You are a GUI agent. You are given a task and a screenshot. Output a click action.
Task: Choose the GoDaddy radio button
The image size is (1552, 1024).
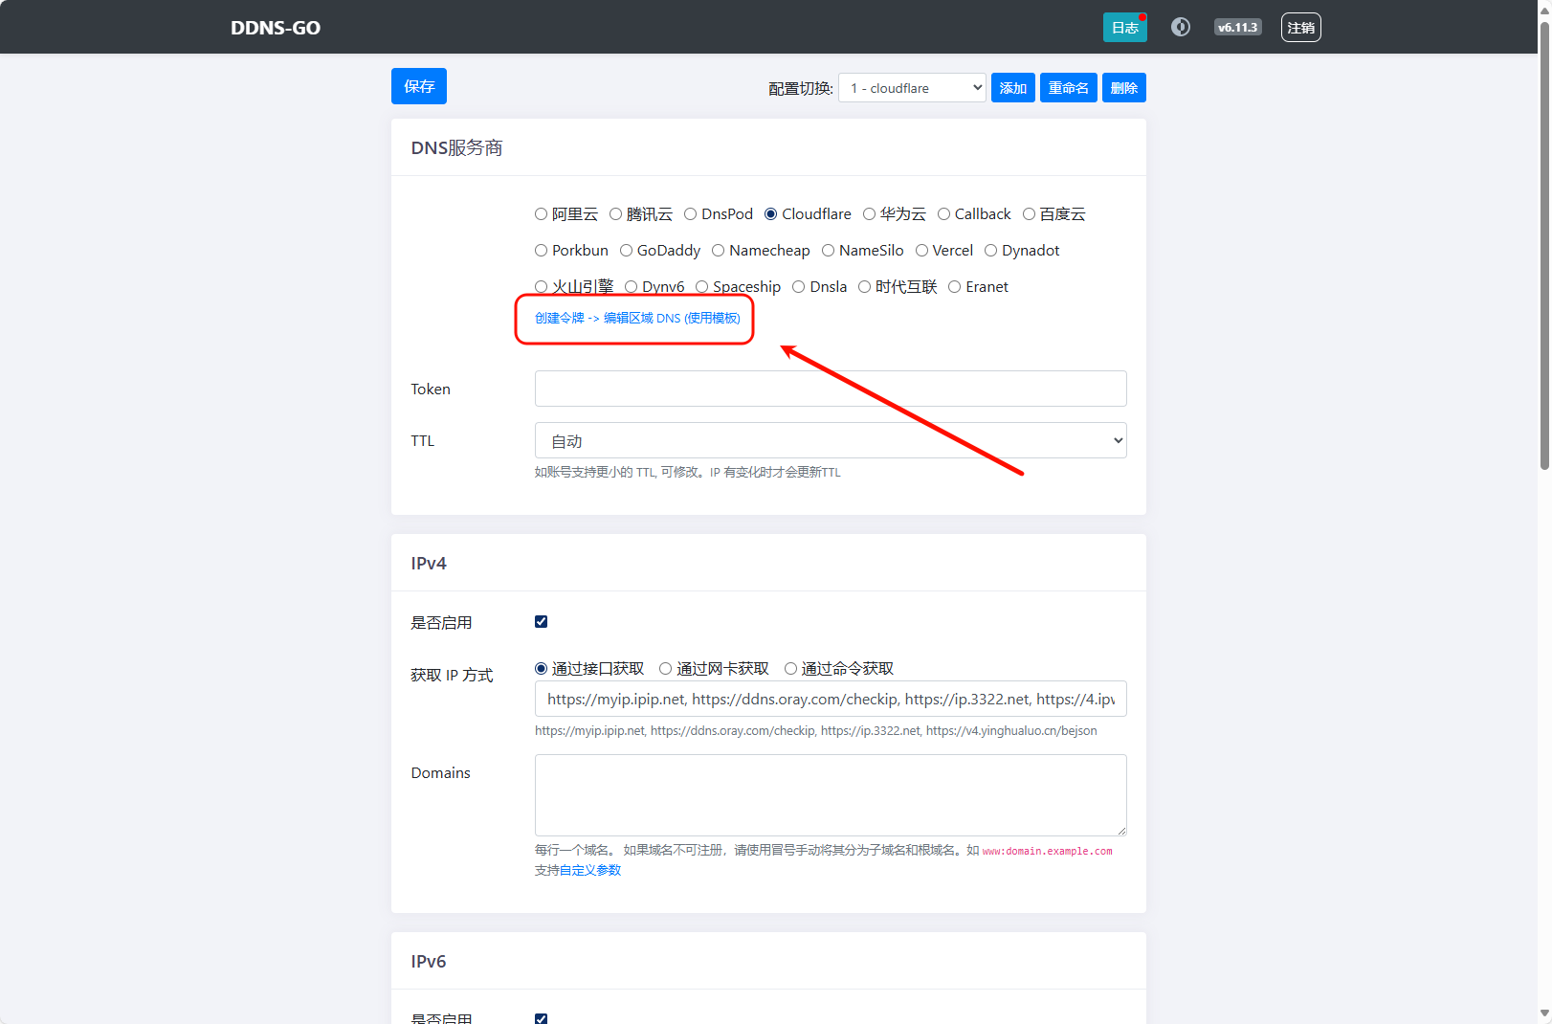[x=627, y=251]
